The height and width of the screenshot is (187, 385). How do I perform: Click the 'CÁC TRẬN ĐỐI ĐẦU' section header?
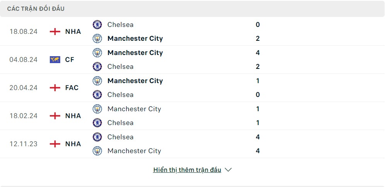pyautogui.click(x=36, y=9)
